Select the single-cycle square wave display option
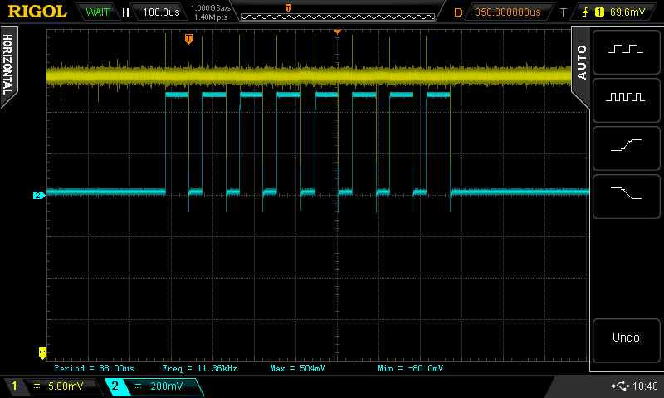The image size is (664, 398). 625,50
